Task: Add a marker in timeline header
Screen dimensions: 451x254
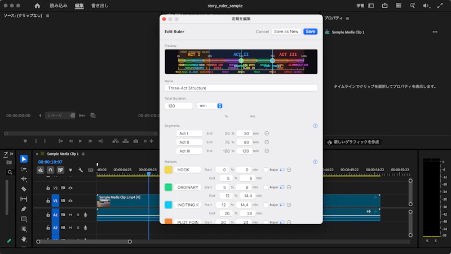Action: pyautogui.click(x=70, y=170)
